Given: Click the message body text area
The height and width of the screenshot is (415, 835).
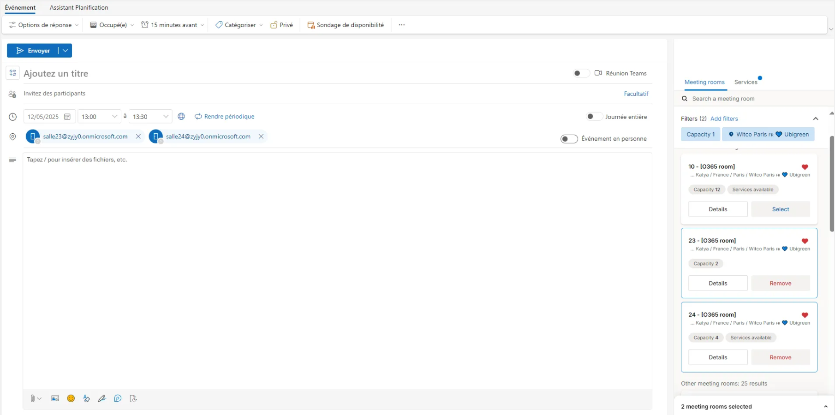Looking at the screenshot, I should 337,271.
